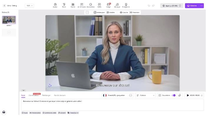
Task: Collapse the script panel with the chevron
Action: (x=24, y=90)
